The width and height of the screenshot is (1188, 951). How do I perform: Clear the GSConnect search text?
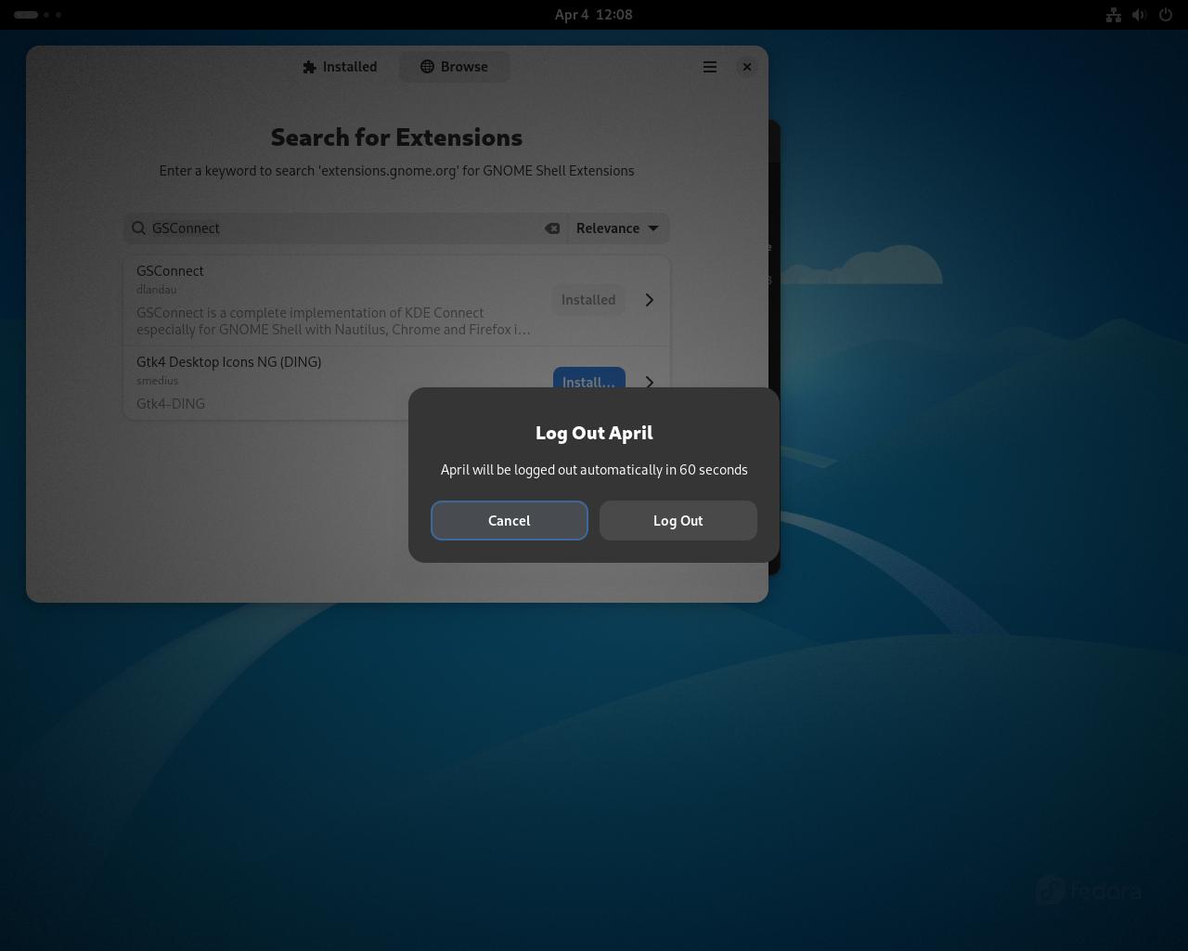pyautogui.click(x=552, y=228)
